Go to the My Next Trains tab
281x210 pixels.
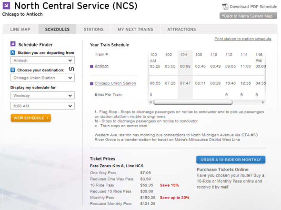135,29
